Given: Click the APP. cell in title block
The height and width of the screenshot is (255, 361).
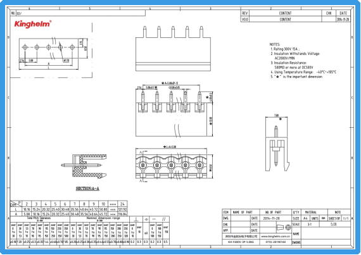Looking at the screenshot, I should [226, 230].
